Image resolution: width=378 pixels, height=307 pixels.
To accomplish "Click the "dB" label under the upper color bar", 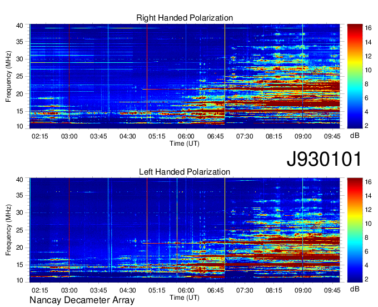I will point(355,136).
